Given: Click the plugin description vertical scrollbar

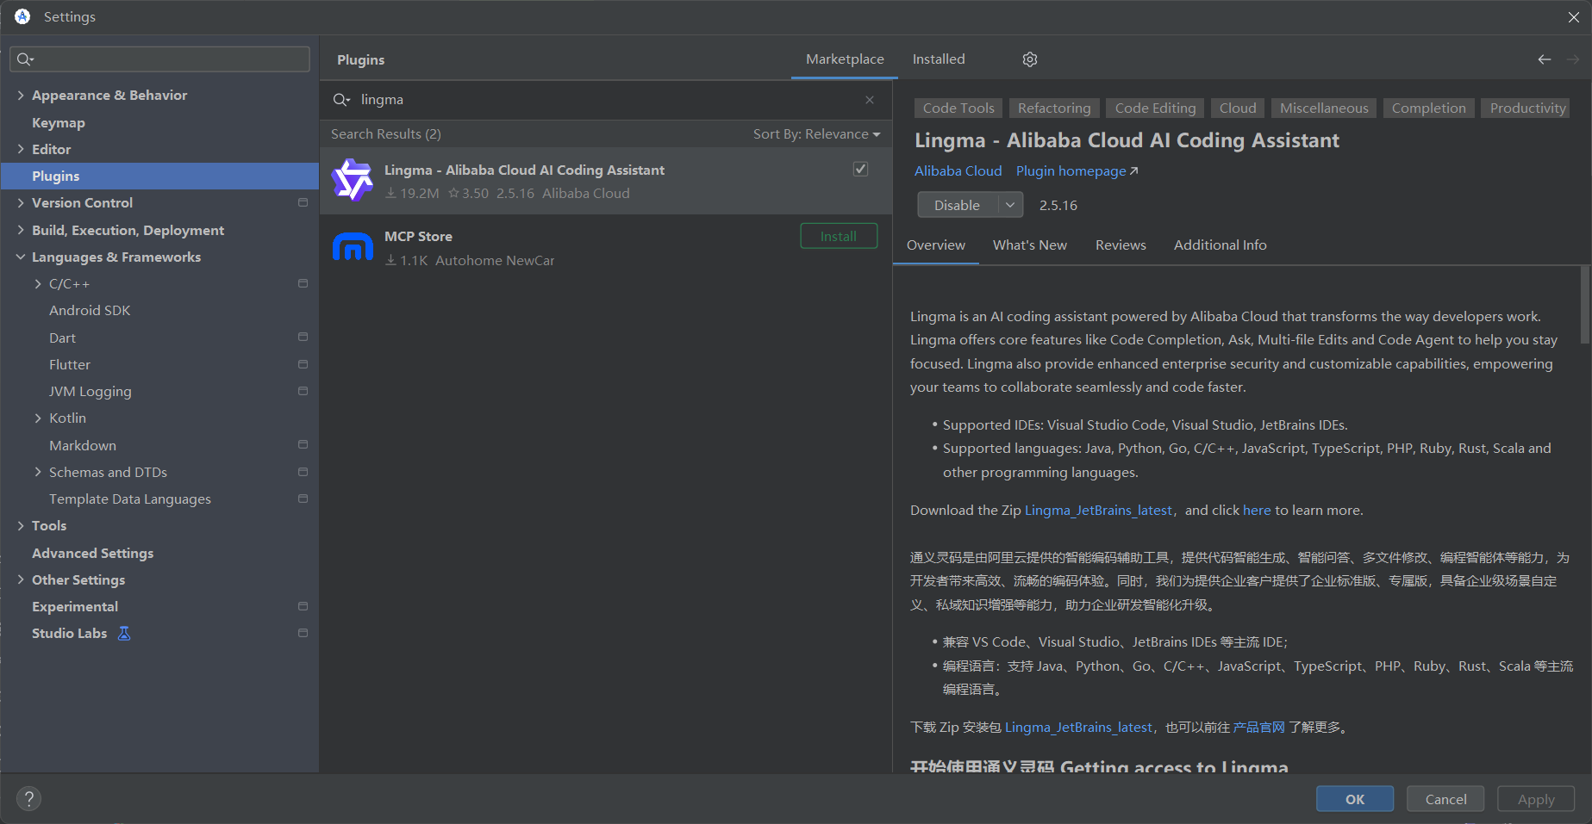Looking at the screenshot, I should click(x=1585, y=306).
